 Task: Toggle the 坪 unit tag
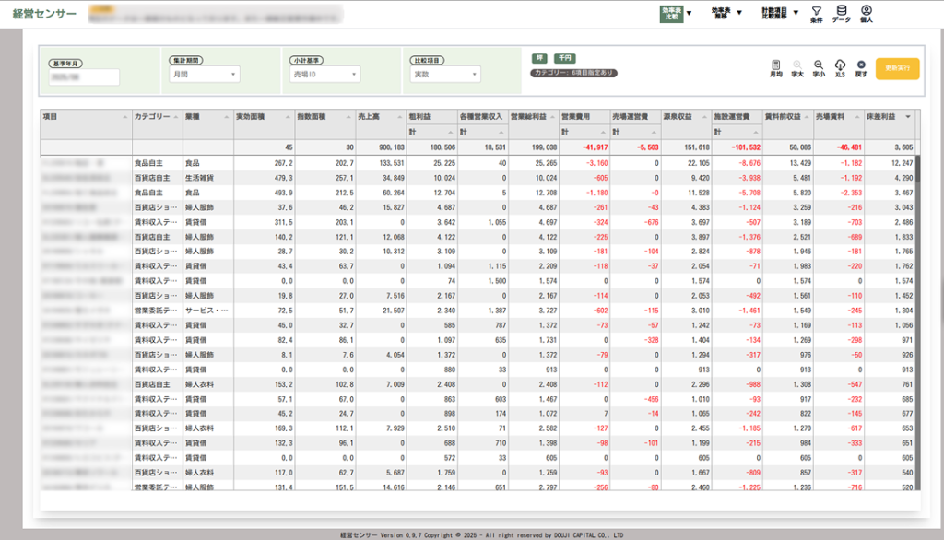[540, 57]
